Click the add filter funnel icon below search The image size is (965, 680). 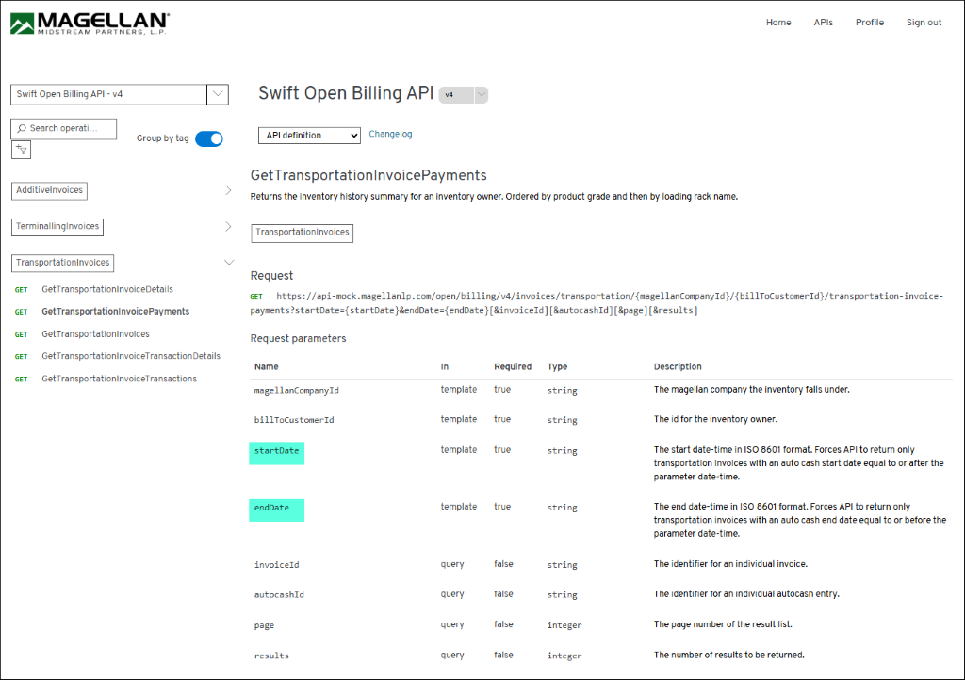[21, 149]
